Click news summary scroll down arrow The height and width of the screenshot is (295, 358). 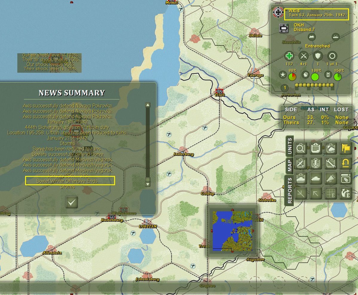pyautogui.click(x=148, y=184)
